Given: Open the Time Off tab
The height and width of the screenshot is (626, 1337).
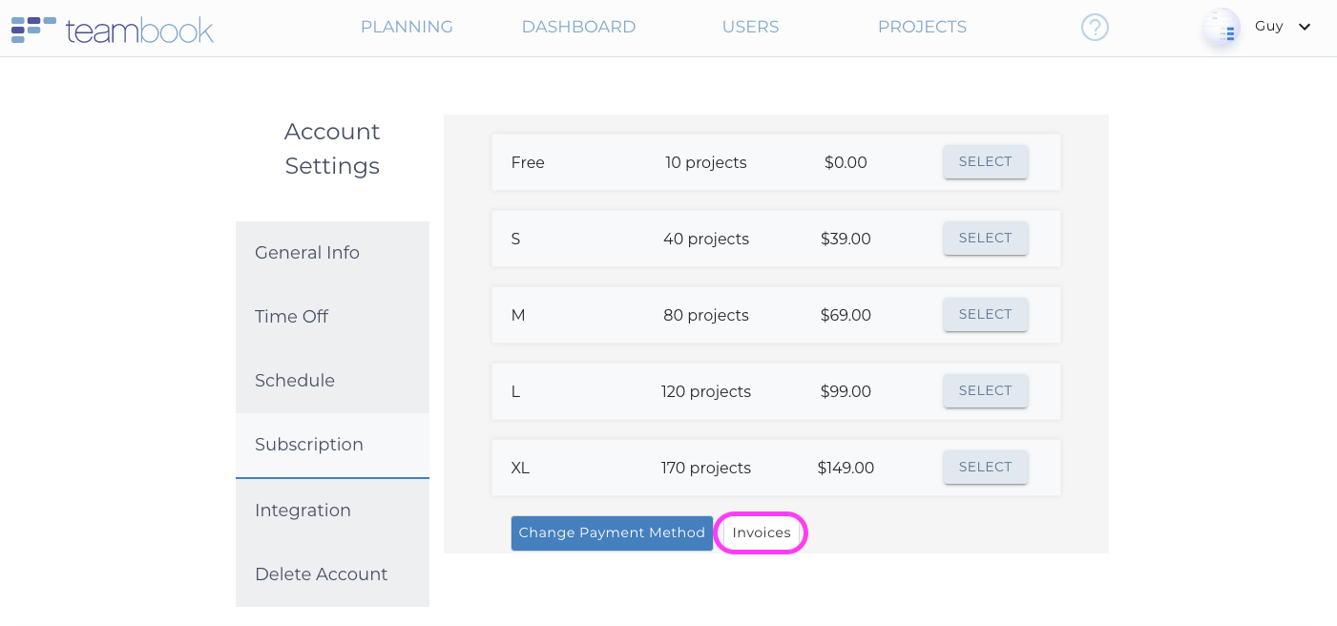Looking at the screenshot, I should click(291, 317).
